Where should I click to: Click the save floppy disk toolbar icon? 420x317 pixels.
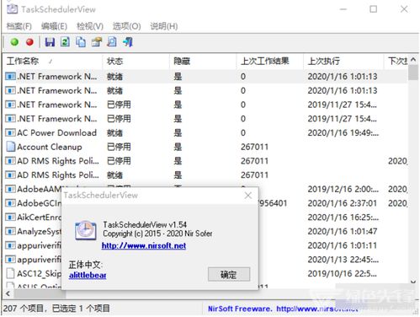click(x=50, y=42)
